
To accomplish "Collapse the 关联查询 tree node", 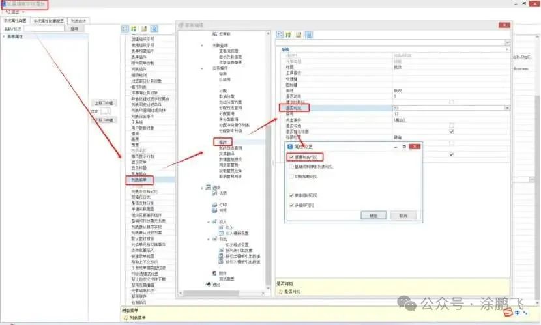I will (x=202, y=46).
